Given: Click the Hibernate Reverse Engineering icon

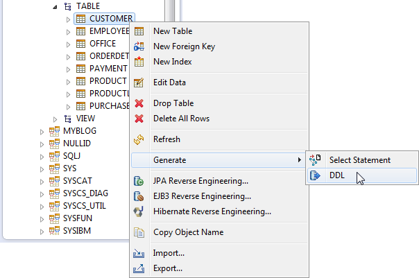Looking at the screenshot, I should 139,211.
